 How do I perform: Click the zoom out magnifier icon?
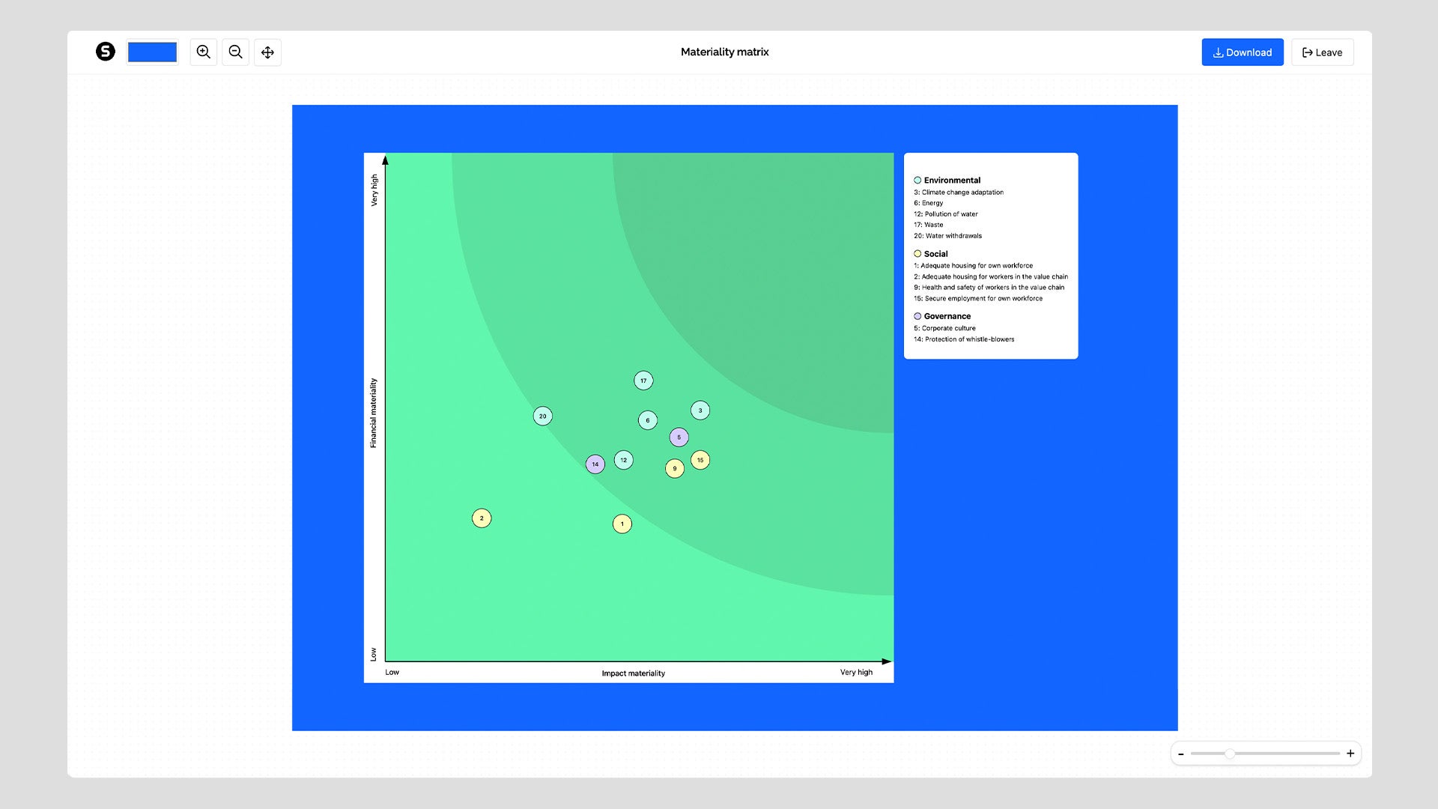click(x=235, y=52)
